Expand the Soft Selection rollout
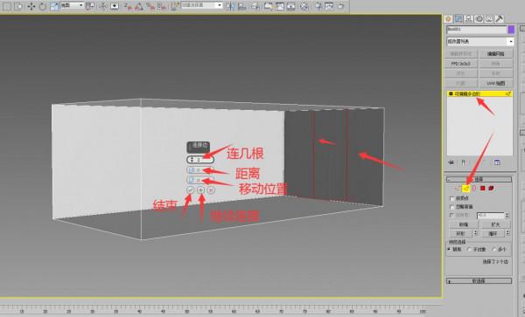Screen dimensions: 525x317 click(x=479, y=281)
